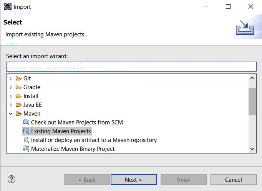Image resolution: width=262 pixels, height=191 pixels.
Task: Select the Gradle tree label
Action: pos(32,87)
